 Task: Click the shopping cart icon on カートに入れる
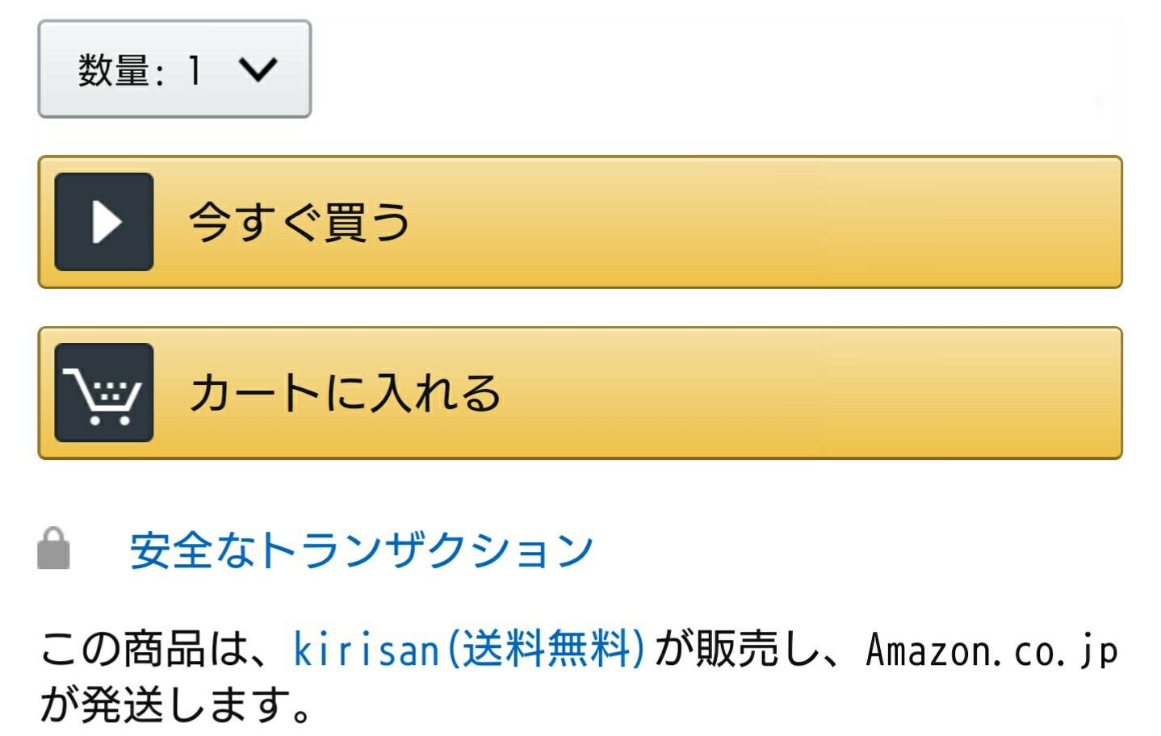click(x=104, y=392)
